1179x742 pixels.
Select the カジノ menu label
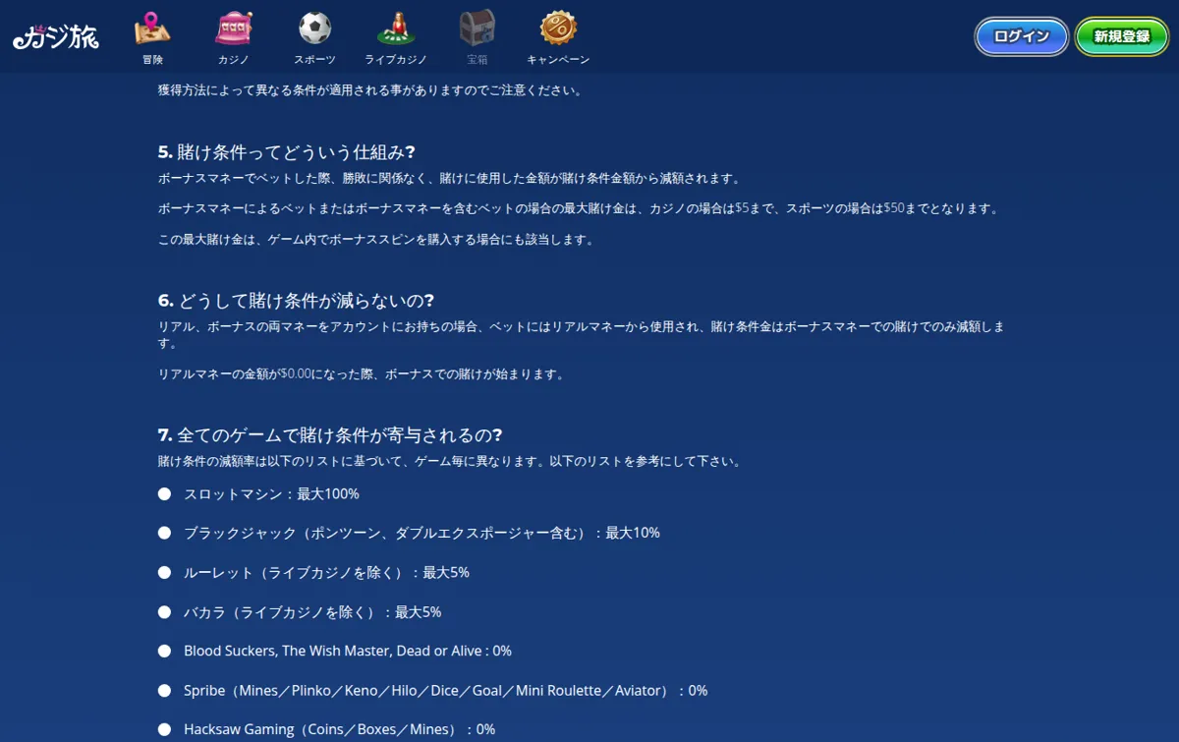(x=234, y=60)
